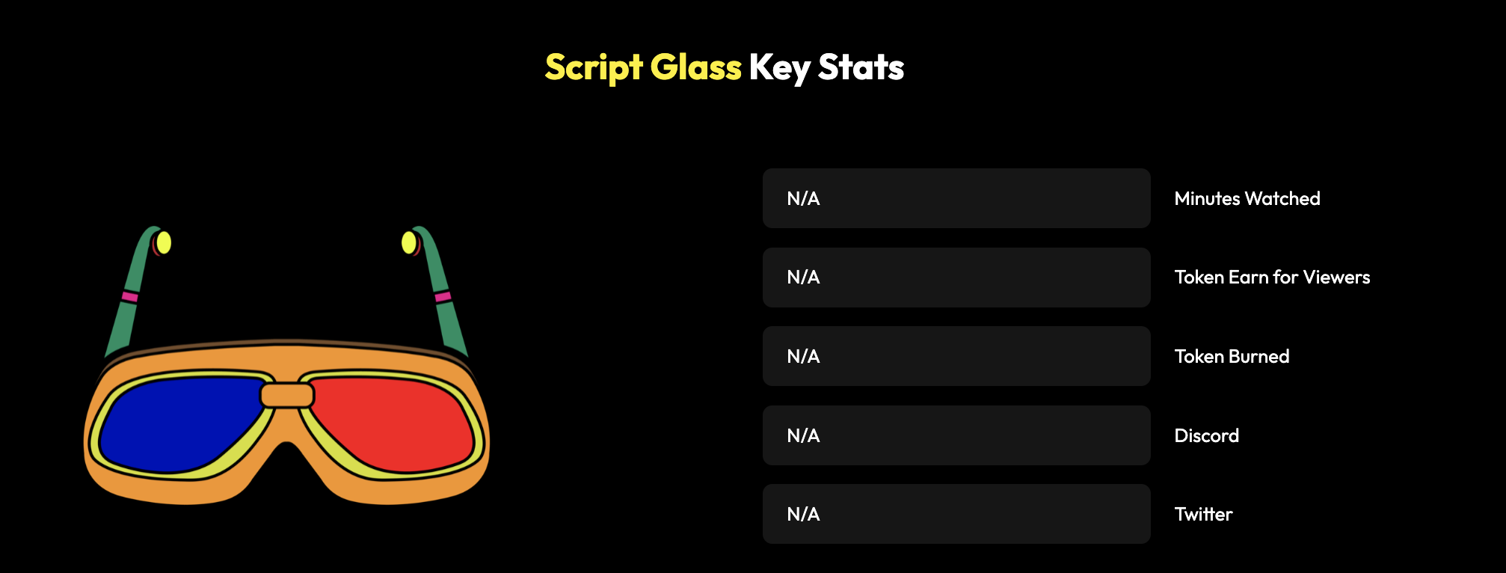Open the Twitter label link
Screen dimensions: 1506x573
click(1203, 514)
